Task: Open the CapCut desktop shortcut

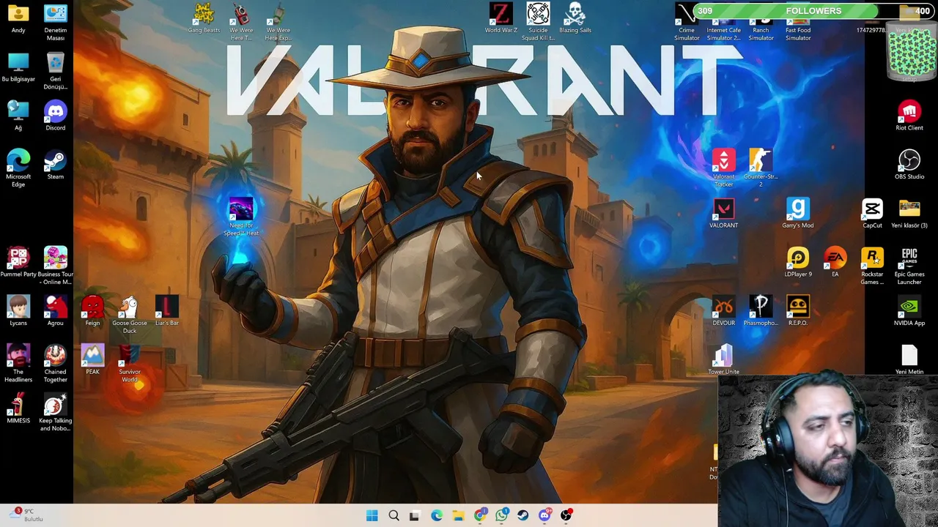Action: click(x=872, y=214)
